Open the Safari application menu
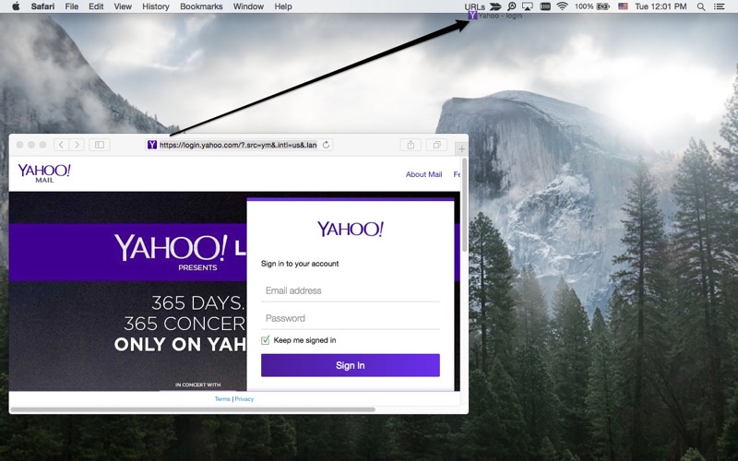This screenshot has height=461, width=738. pos(42,6)
